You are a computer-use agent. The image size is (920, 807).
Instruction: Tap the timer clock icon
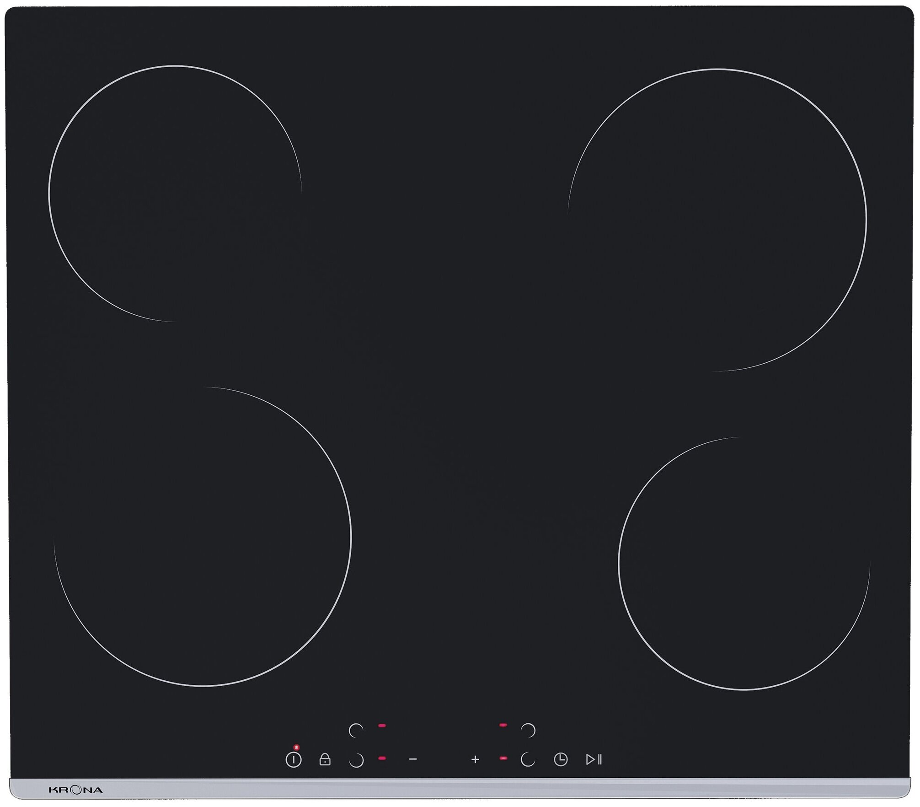tap(561, 760)
